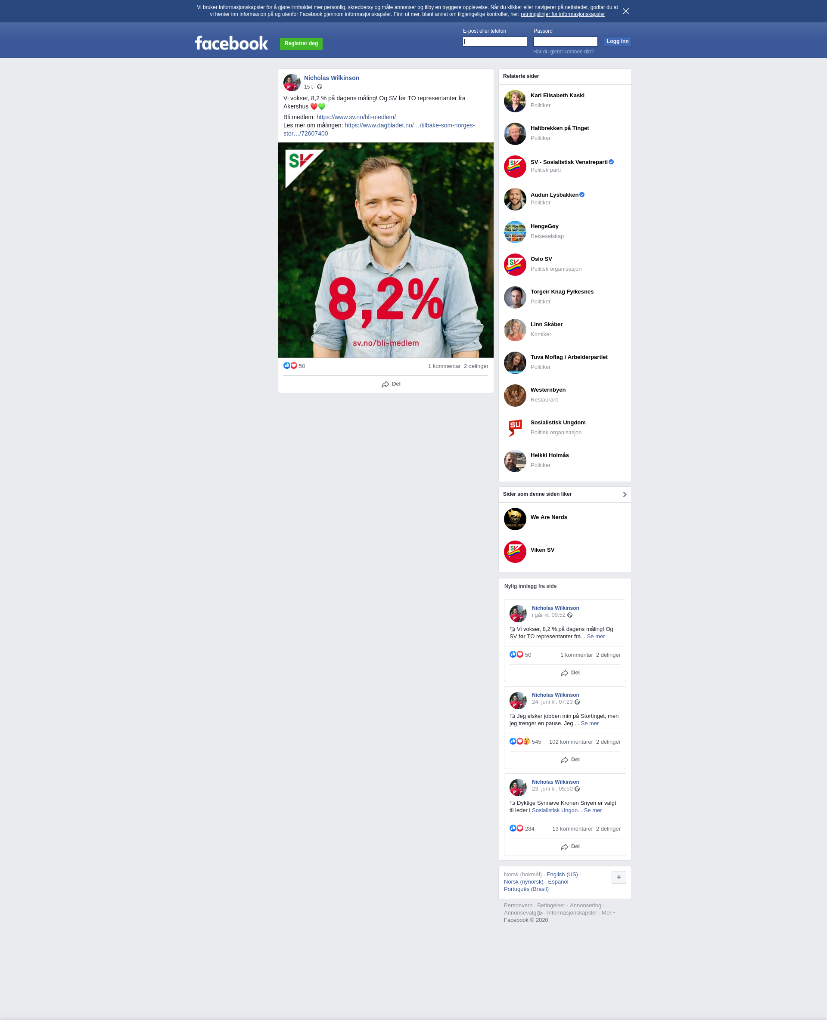Click the green 'Registrer deg' button
Screen dimensions: 827x1020
(301, 44)
